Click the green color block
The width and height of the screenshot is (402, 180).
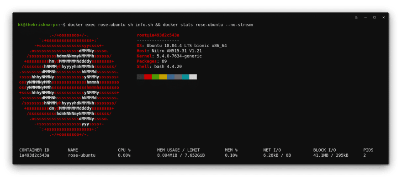pyautogui.click(x=155, y=77)
